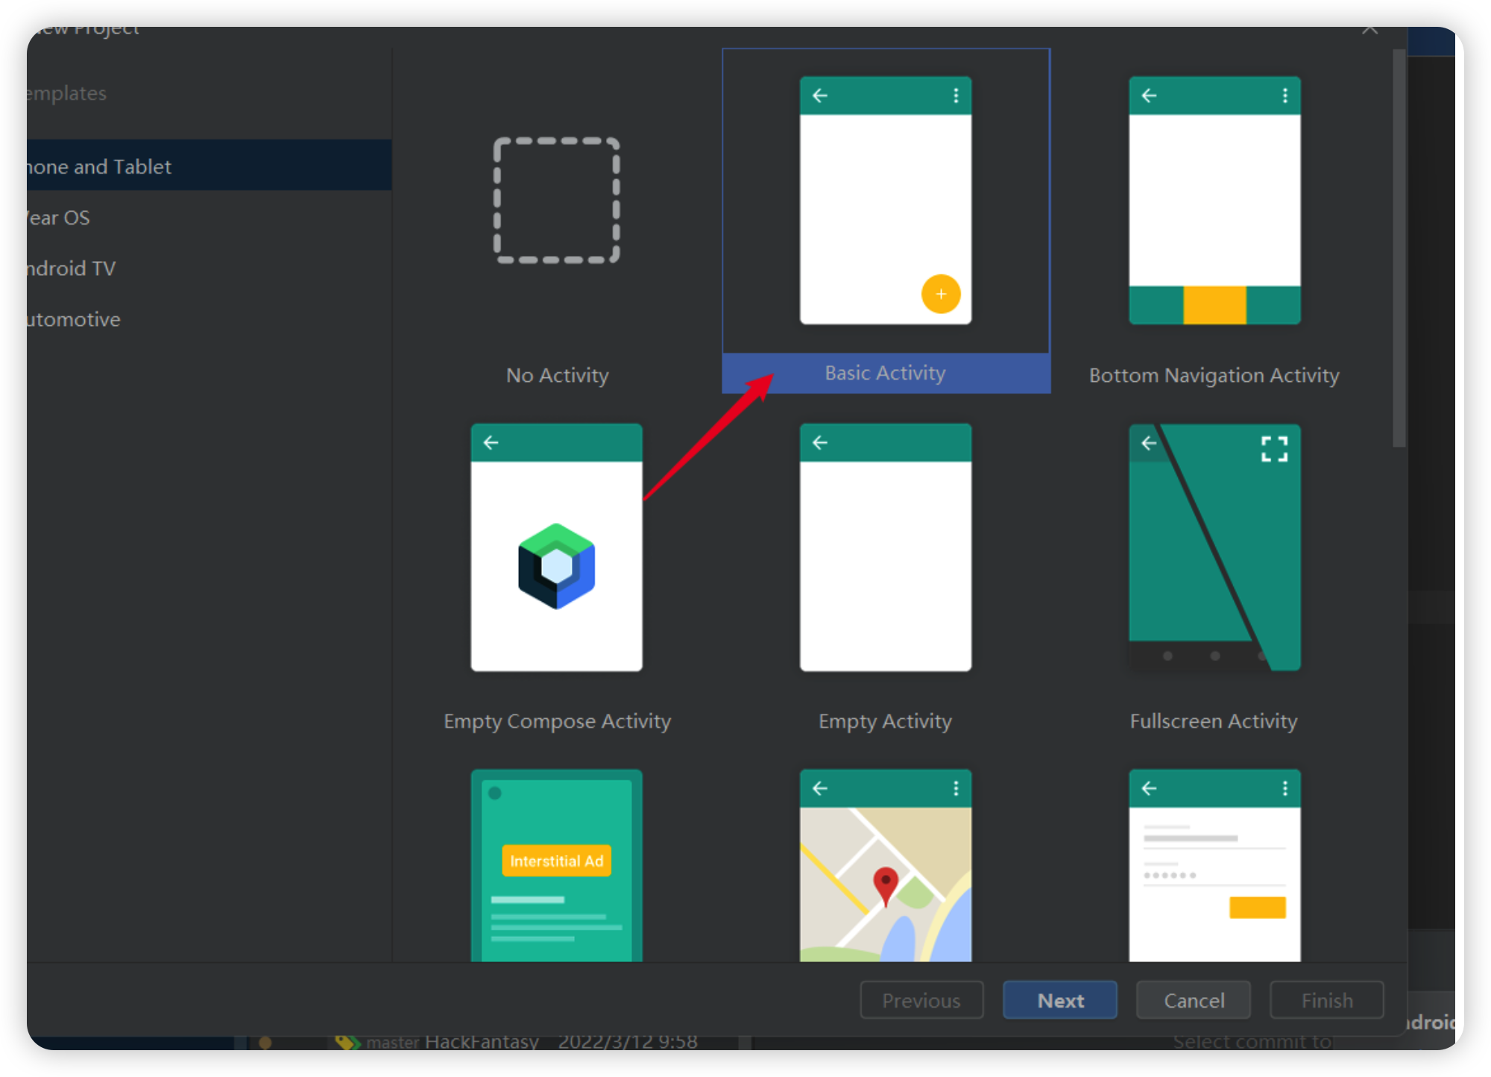The image size is (1491, 1077).
Task: Click the Previous button
Action: point(921,1000)
